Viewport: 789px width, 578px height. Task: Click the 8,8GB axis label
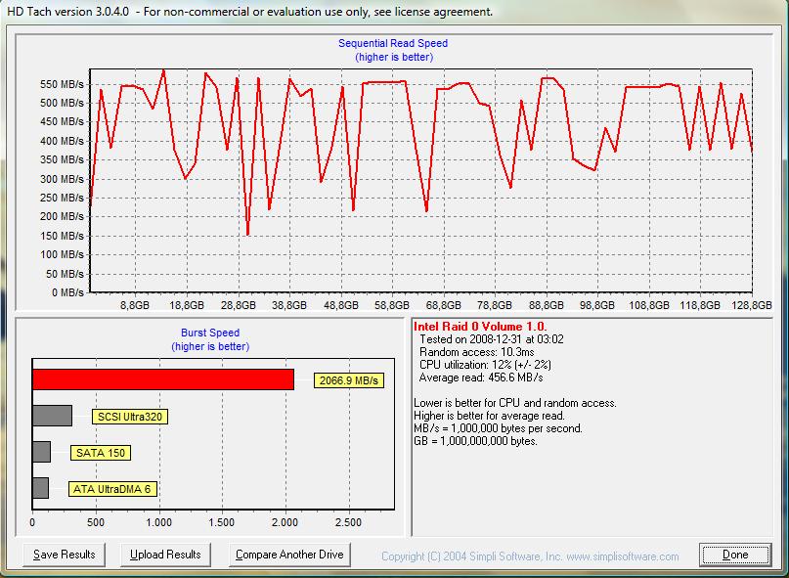pyautogui.click(x=135, y=305)
